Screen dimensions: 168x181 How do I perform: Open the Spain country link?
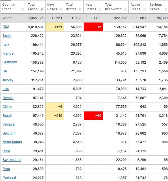point(7,36)
